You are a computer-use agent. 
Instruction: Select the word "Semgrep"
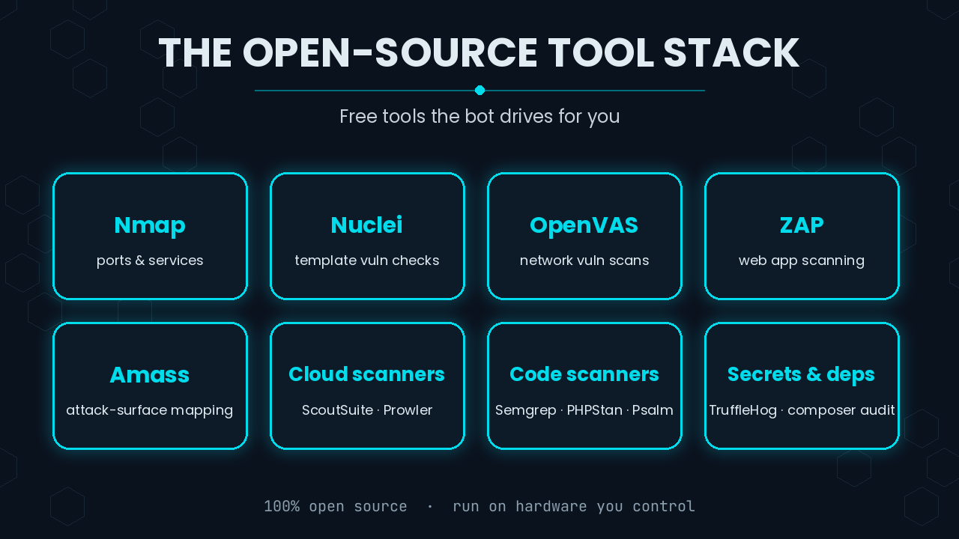[526, 410]
